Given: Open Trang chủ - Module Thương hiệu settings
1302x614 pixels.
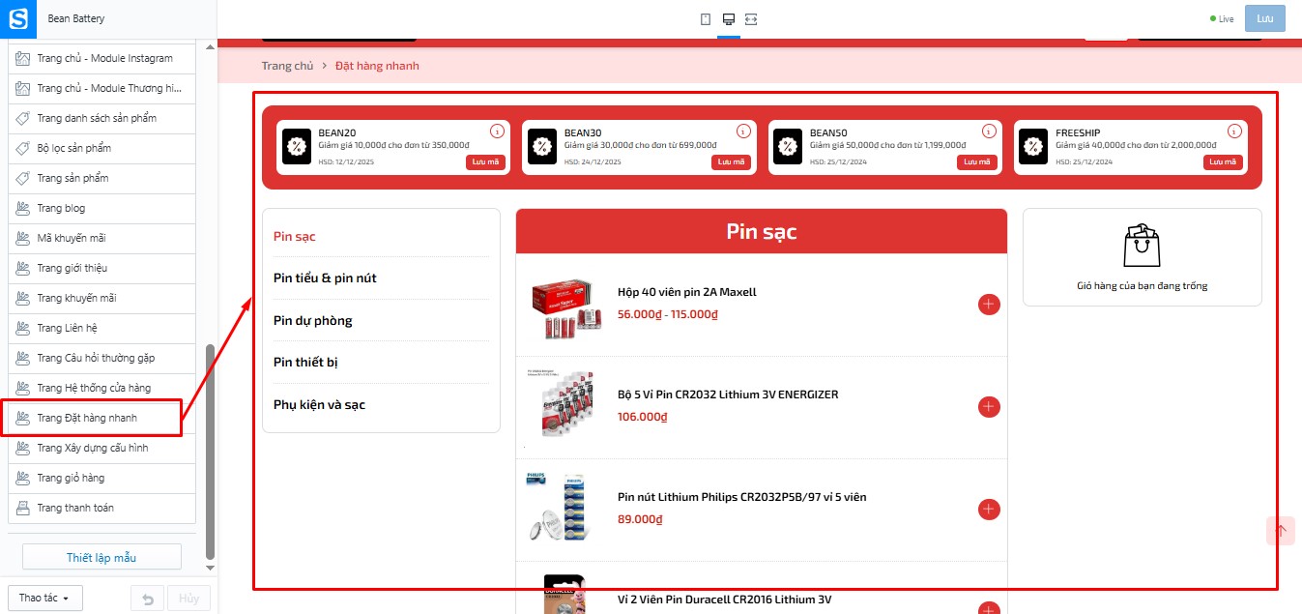Looking at the screenshot, I should click(101, 88).
